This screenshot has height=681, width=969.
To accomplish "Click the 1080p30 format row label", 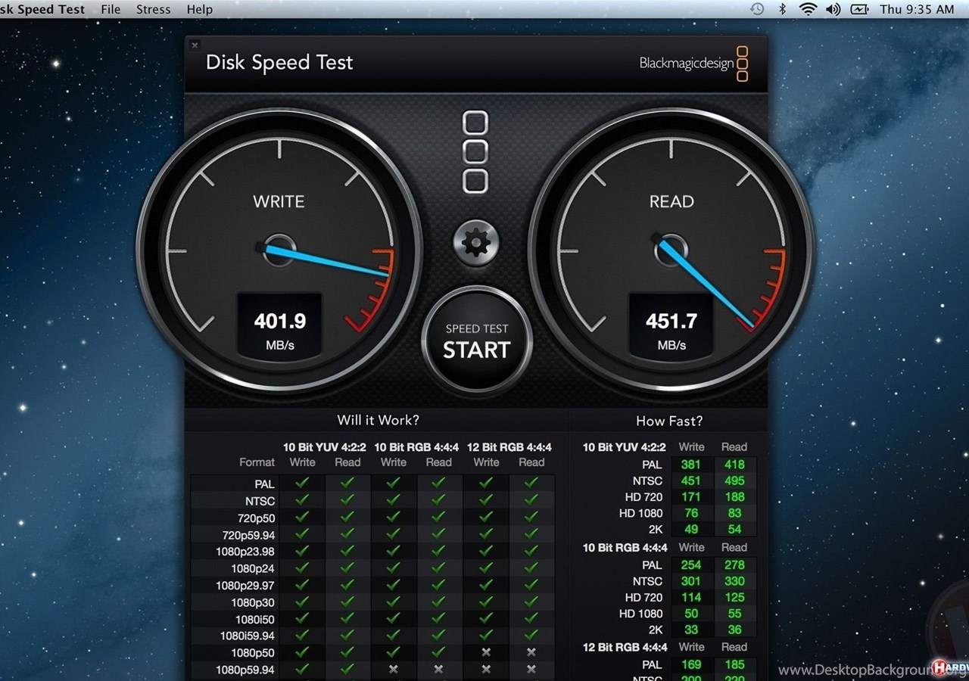I will (x=253, y=602).
